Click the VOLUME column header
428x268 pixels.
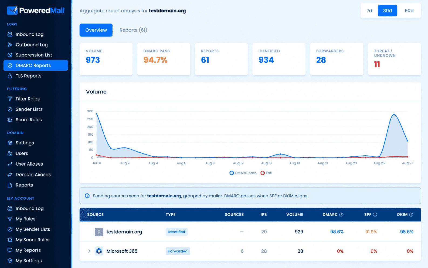point(295,215)
